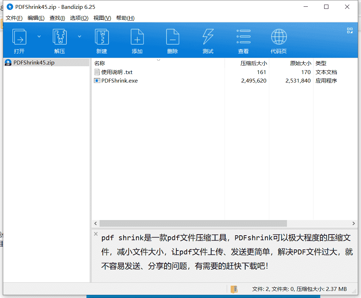The height and width of the screenshot is (298, 361).
Task: Click the Open (打开) toolbar icon
Action: click(19, 37)
